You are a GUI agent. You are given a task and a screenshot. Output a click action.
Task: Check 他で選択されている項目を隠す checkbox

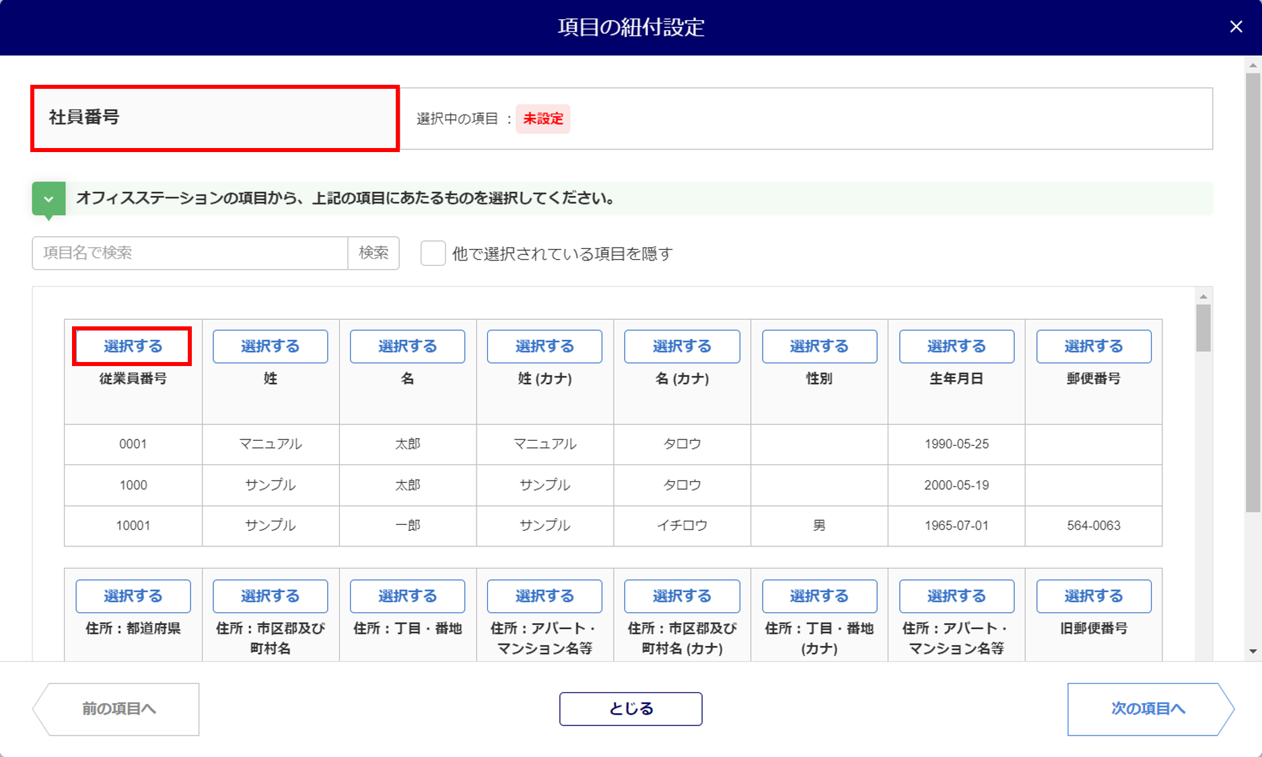tap(433, 254)
